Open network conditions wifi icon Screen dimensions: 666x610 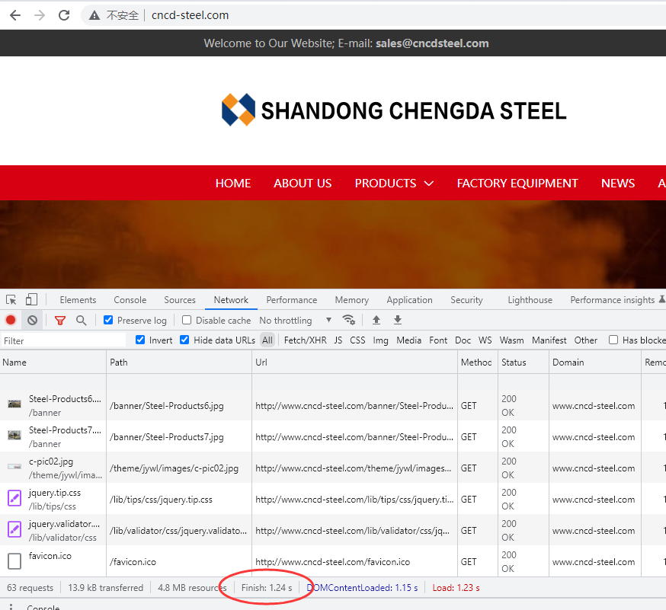tap(348, 321)
